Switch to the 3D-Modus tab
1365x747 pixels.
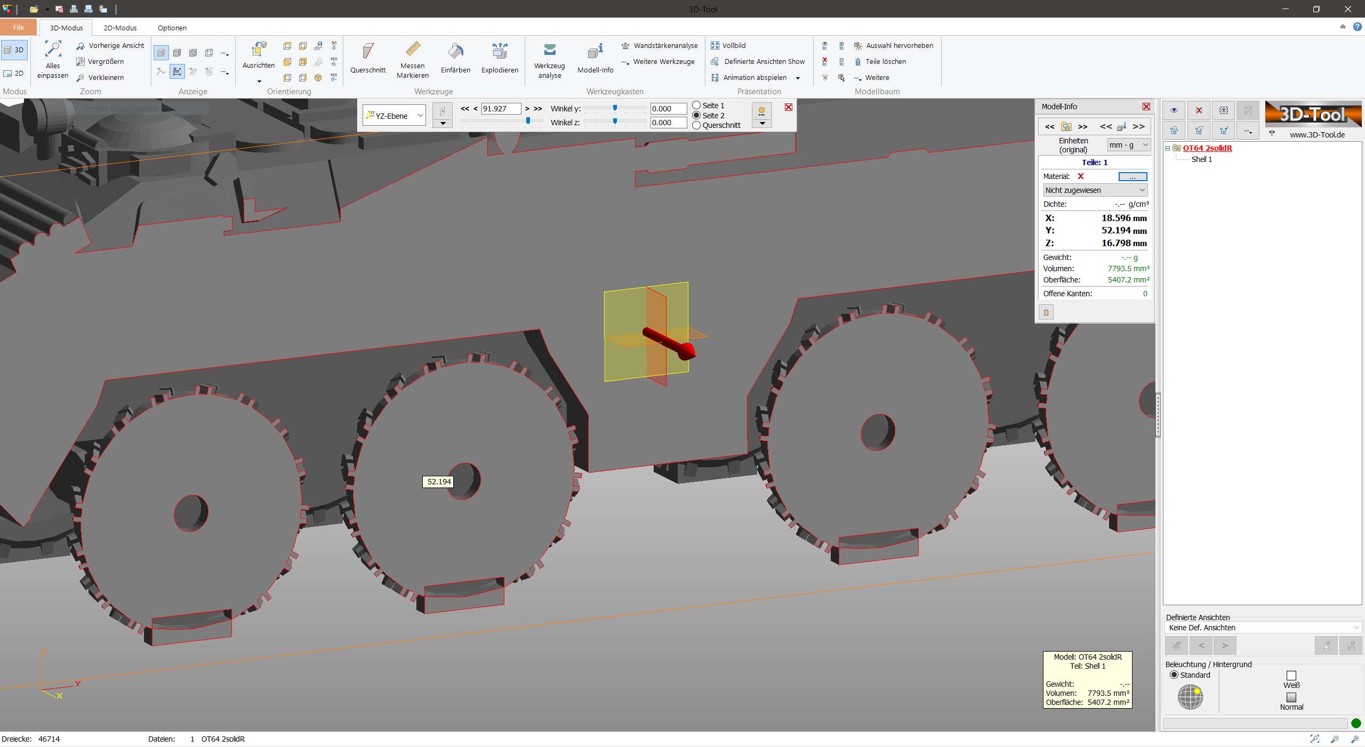point(66,28)
